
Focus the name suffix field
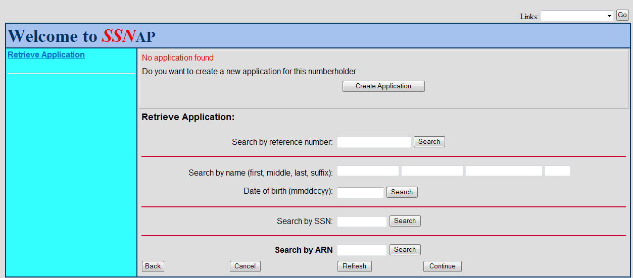pyautogui.click(x=557, y=171)
